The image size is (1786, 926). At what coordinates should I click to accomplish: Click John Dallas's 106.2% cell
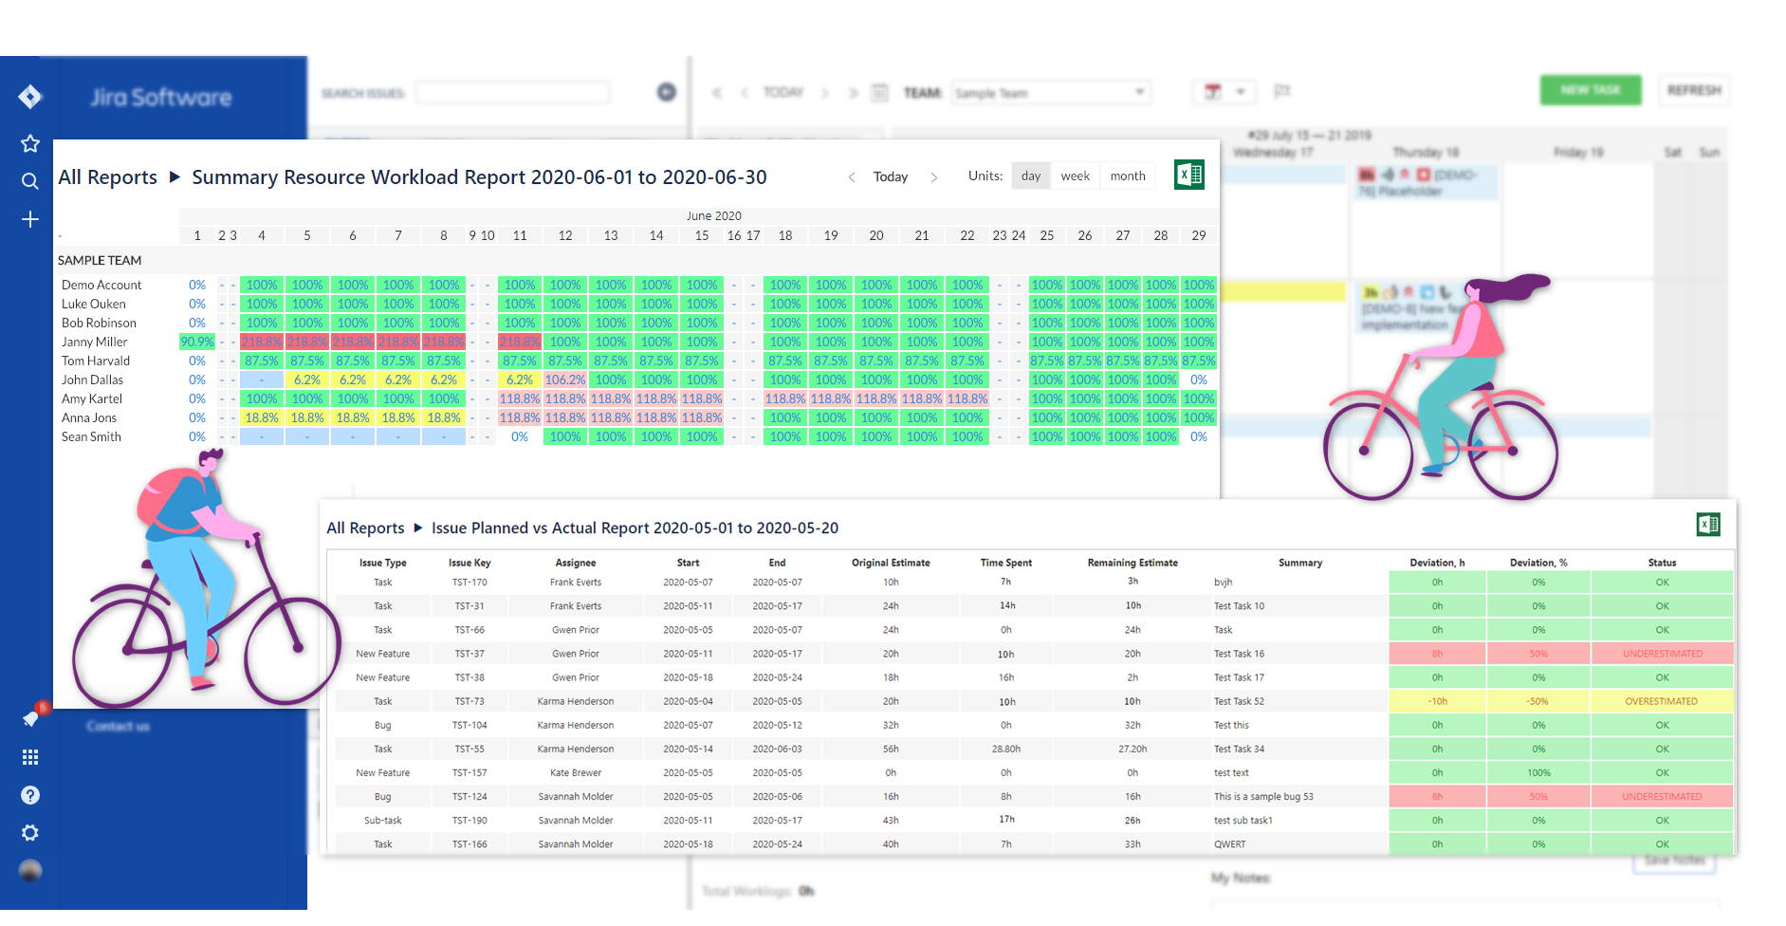(x=565, y=380)
